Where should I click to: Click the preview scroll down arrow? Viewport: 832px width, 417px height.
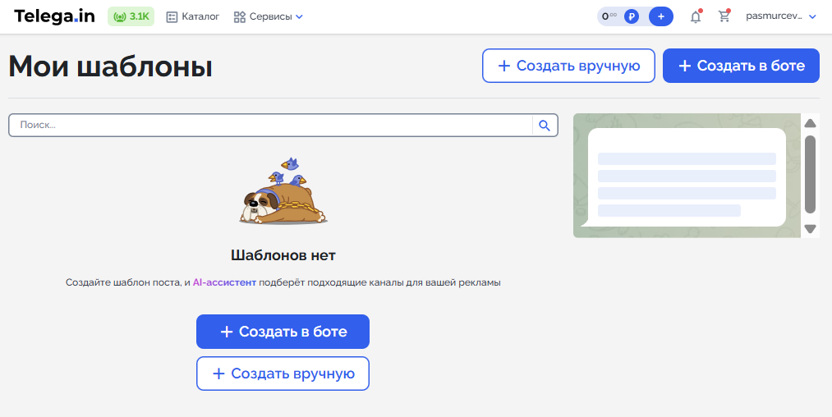click(810, 229)
